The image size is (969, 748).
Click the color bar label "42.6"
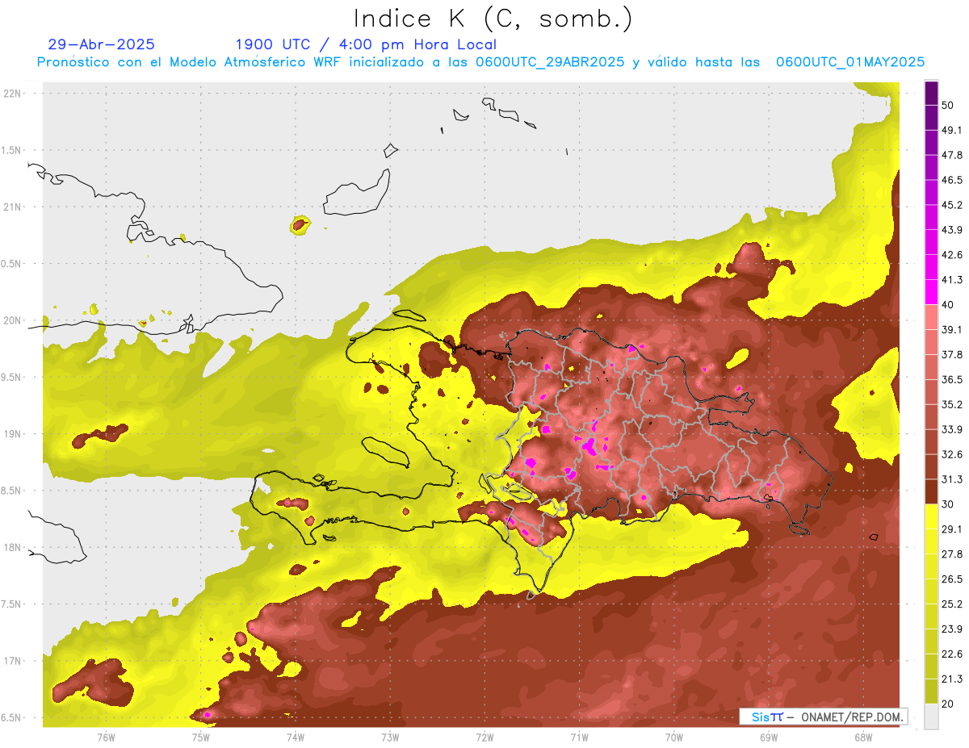click(952, 255)
